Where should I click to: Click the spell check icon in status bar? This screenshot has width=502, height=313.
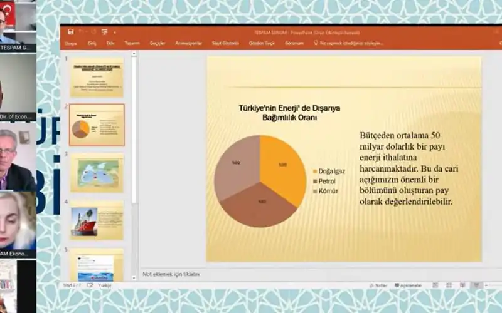(90, 285)
